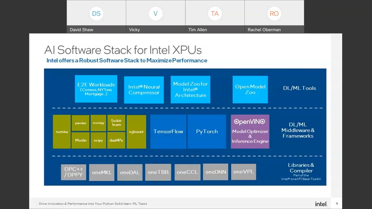Click the Intel Neural Compressor box
The width and height of the screenshot is (372, 209).
tap(144, 90)
